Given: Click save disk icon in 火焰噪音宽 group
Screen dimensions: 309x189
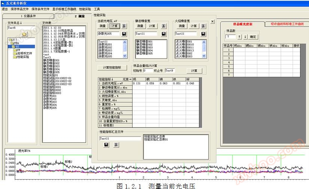Looking at the screenshot, I should tap(203, 34).
